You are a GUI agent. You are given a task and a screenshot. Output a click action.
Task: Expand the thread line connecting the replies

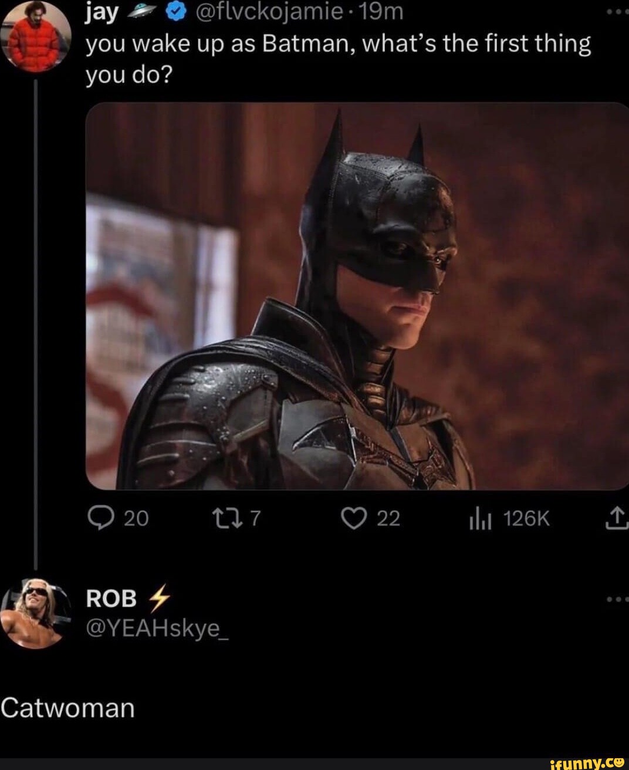[36, 323]
